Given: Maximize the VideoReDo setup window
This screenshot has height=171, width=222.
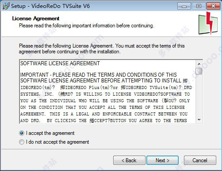Looking at the screenshot, I should point(199,6).
